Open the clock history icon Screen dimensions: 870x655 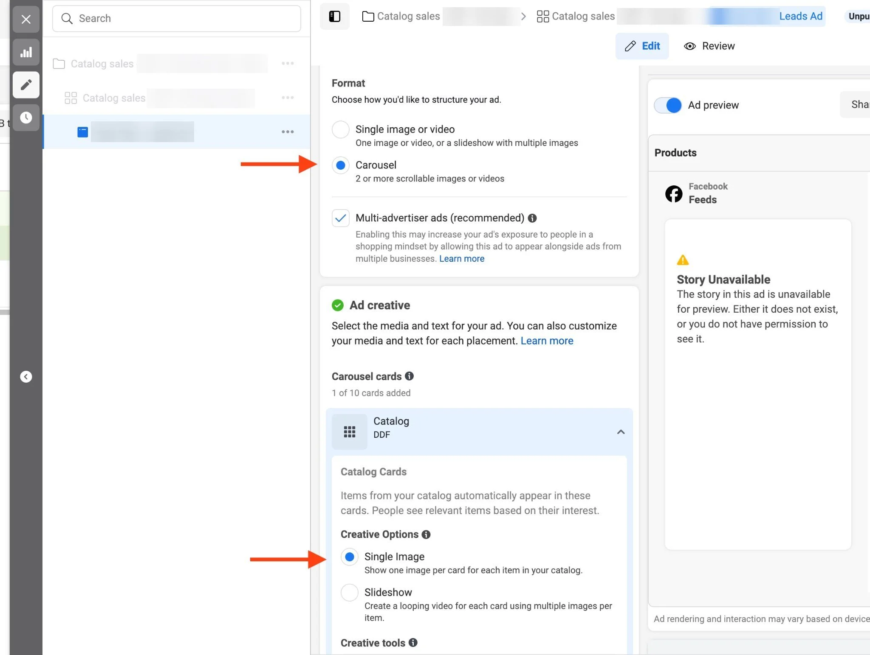(x=26, y=118)
